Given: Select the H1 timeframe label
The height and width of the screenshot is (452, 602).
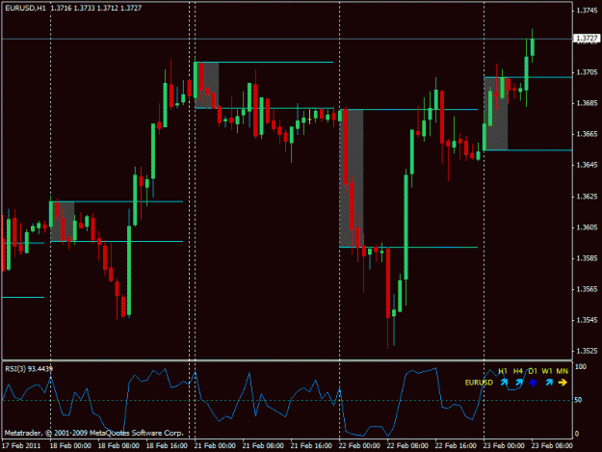Looking at the screenshot, I should pyautogui.click(x=503, y=371).
